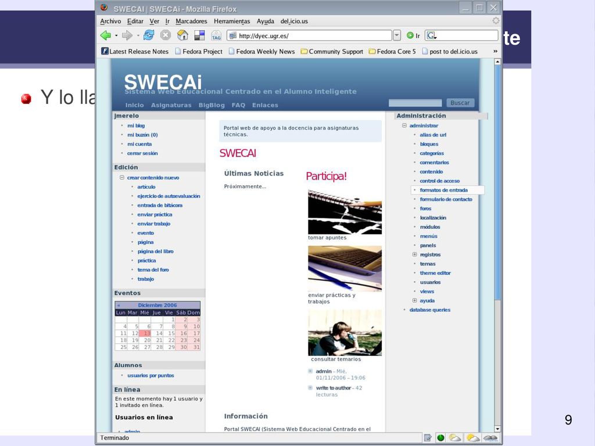595x446 pixels.
Task: Click the green Ir go button
Action: [x=413, y=35]
